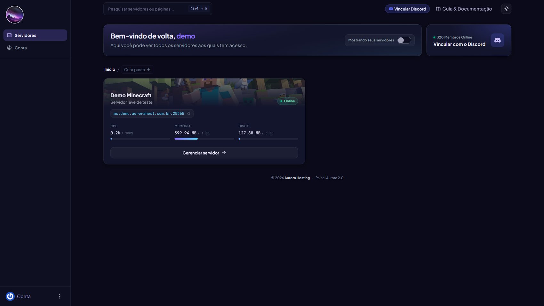Click the 0.2% CPU value
The image size is (544, 306).
point(115,133)
